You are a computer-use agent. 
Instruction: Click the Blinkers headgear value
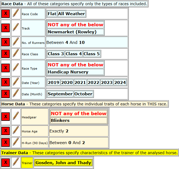pyautogui.click(x=78, y=121)
